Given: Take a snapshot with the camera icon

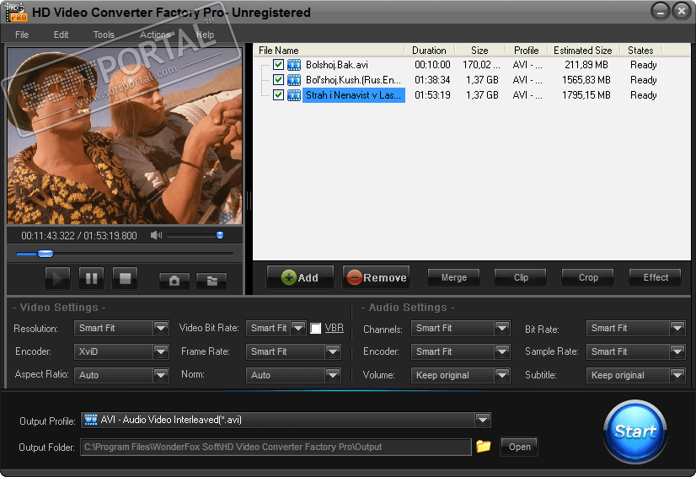Looking at the screenshot, I should click(174, 281).
